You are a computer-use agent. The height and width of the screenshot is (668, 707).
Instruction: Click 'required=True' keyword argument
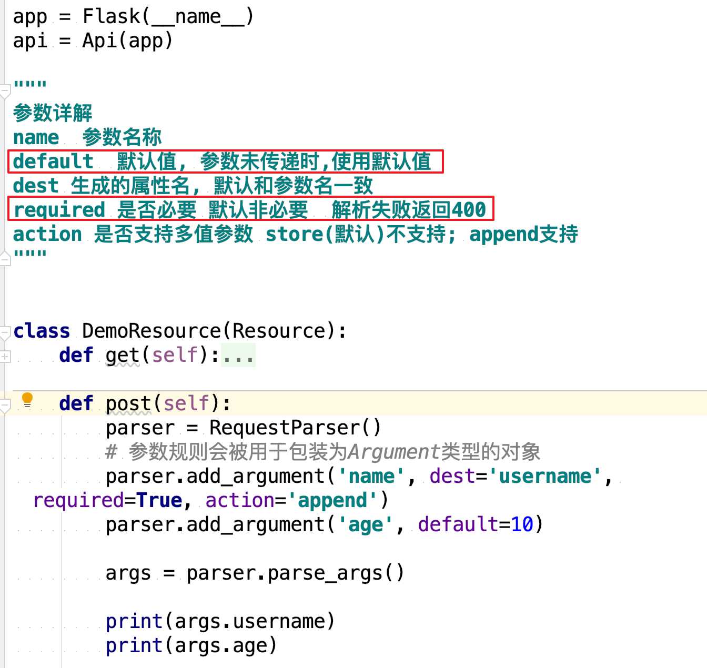click(108, 500)
